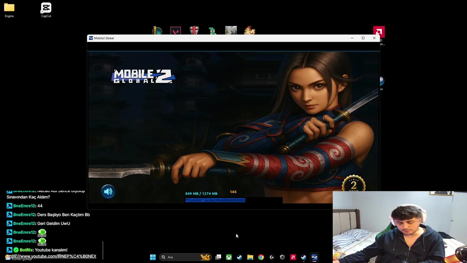The image size is (467, 263).
Task: Mute the launcher sound with speaker icon
Action: click(108, 191)
